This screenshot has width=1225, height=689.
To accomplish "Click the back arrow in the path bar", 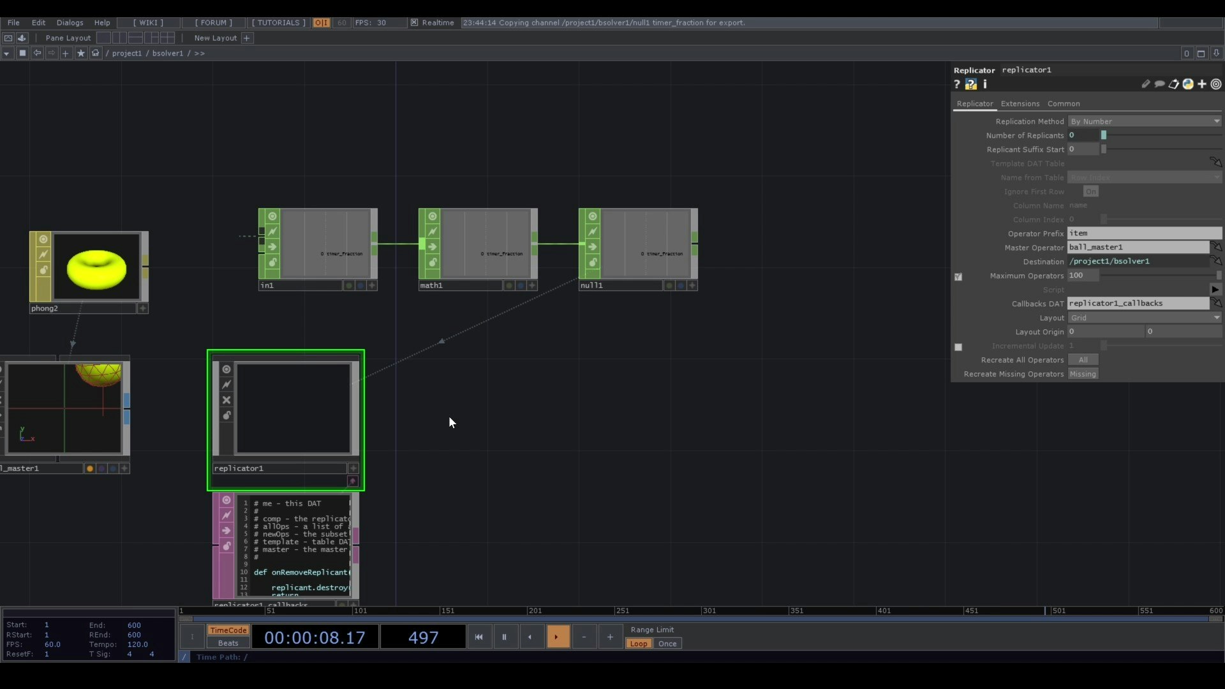I will 36,53.
